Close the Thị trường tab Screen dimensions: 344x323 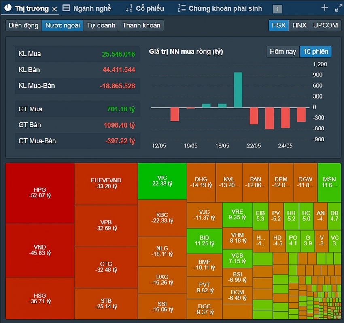54,9
